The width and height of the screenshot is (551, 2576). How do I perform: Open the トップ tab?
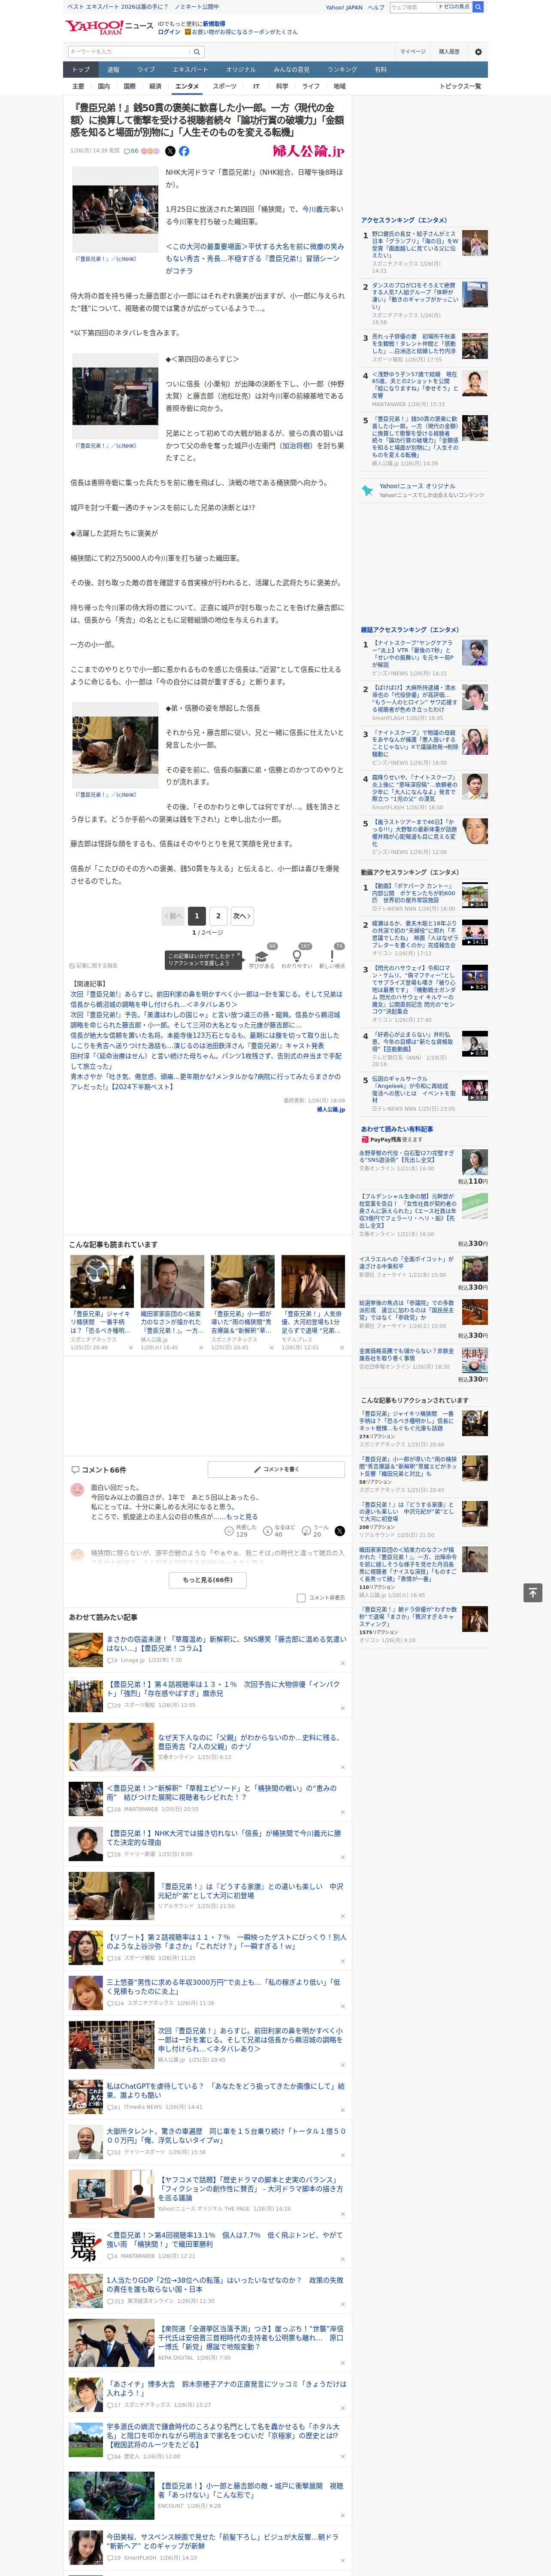tap(81, 69)
